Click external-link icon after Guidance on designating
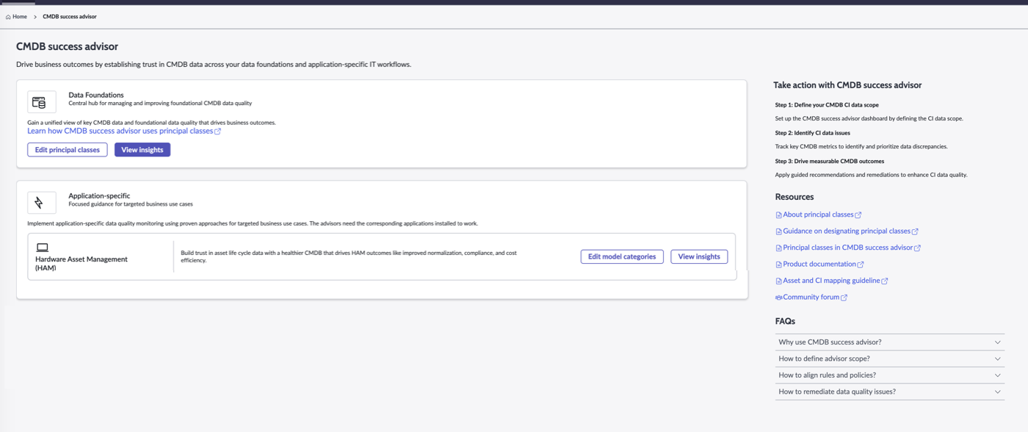 [915, 231]
